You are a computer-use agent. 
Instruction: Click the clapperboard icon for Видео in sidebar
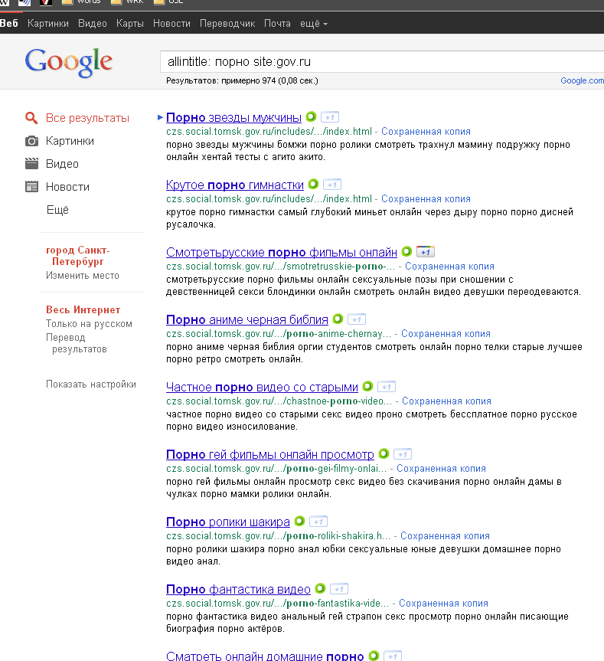[31, 164]
